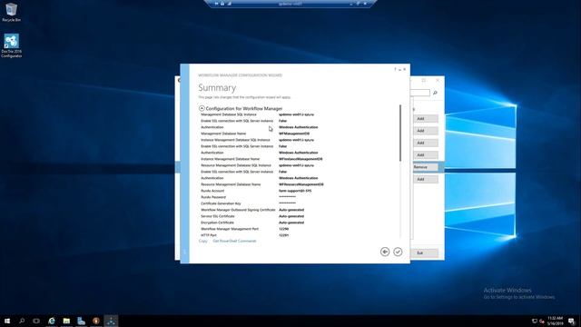Click the Add button below Remove
Image resolution: width=581 pixels, height=327 pixels.
[426, 180]
